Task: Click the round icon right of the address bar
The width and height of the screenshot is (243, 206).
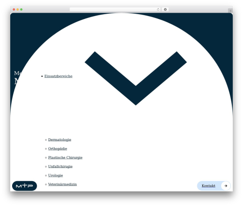Action: pos(165,9)
